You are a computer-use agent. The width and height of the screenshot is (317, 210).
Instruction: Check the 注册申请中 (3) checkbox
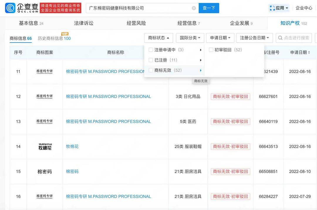pos(151,50)
